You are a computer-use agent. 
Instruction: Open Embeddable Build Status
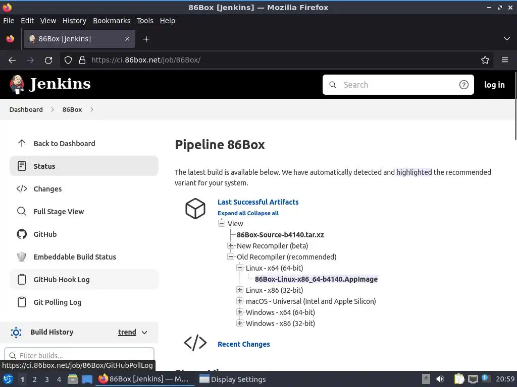pos(84,257)
